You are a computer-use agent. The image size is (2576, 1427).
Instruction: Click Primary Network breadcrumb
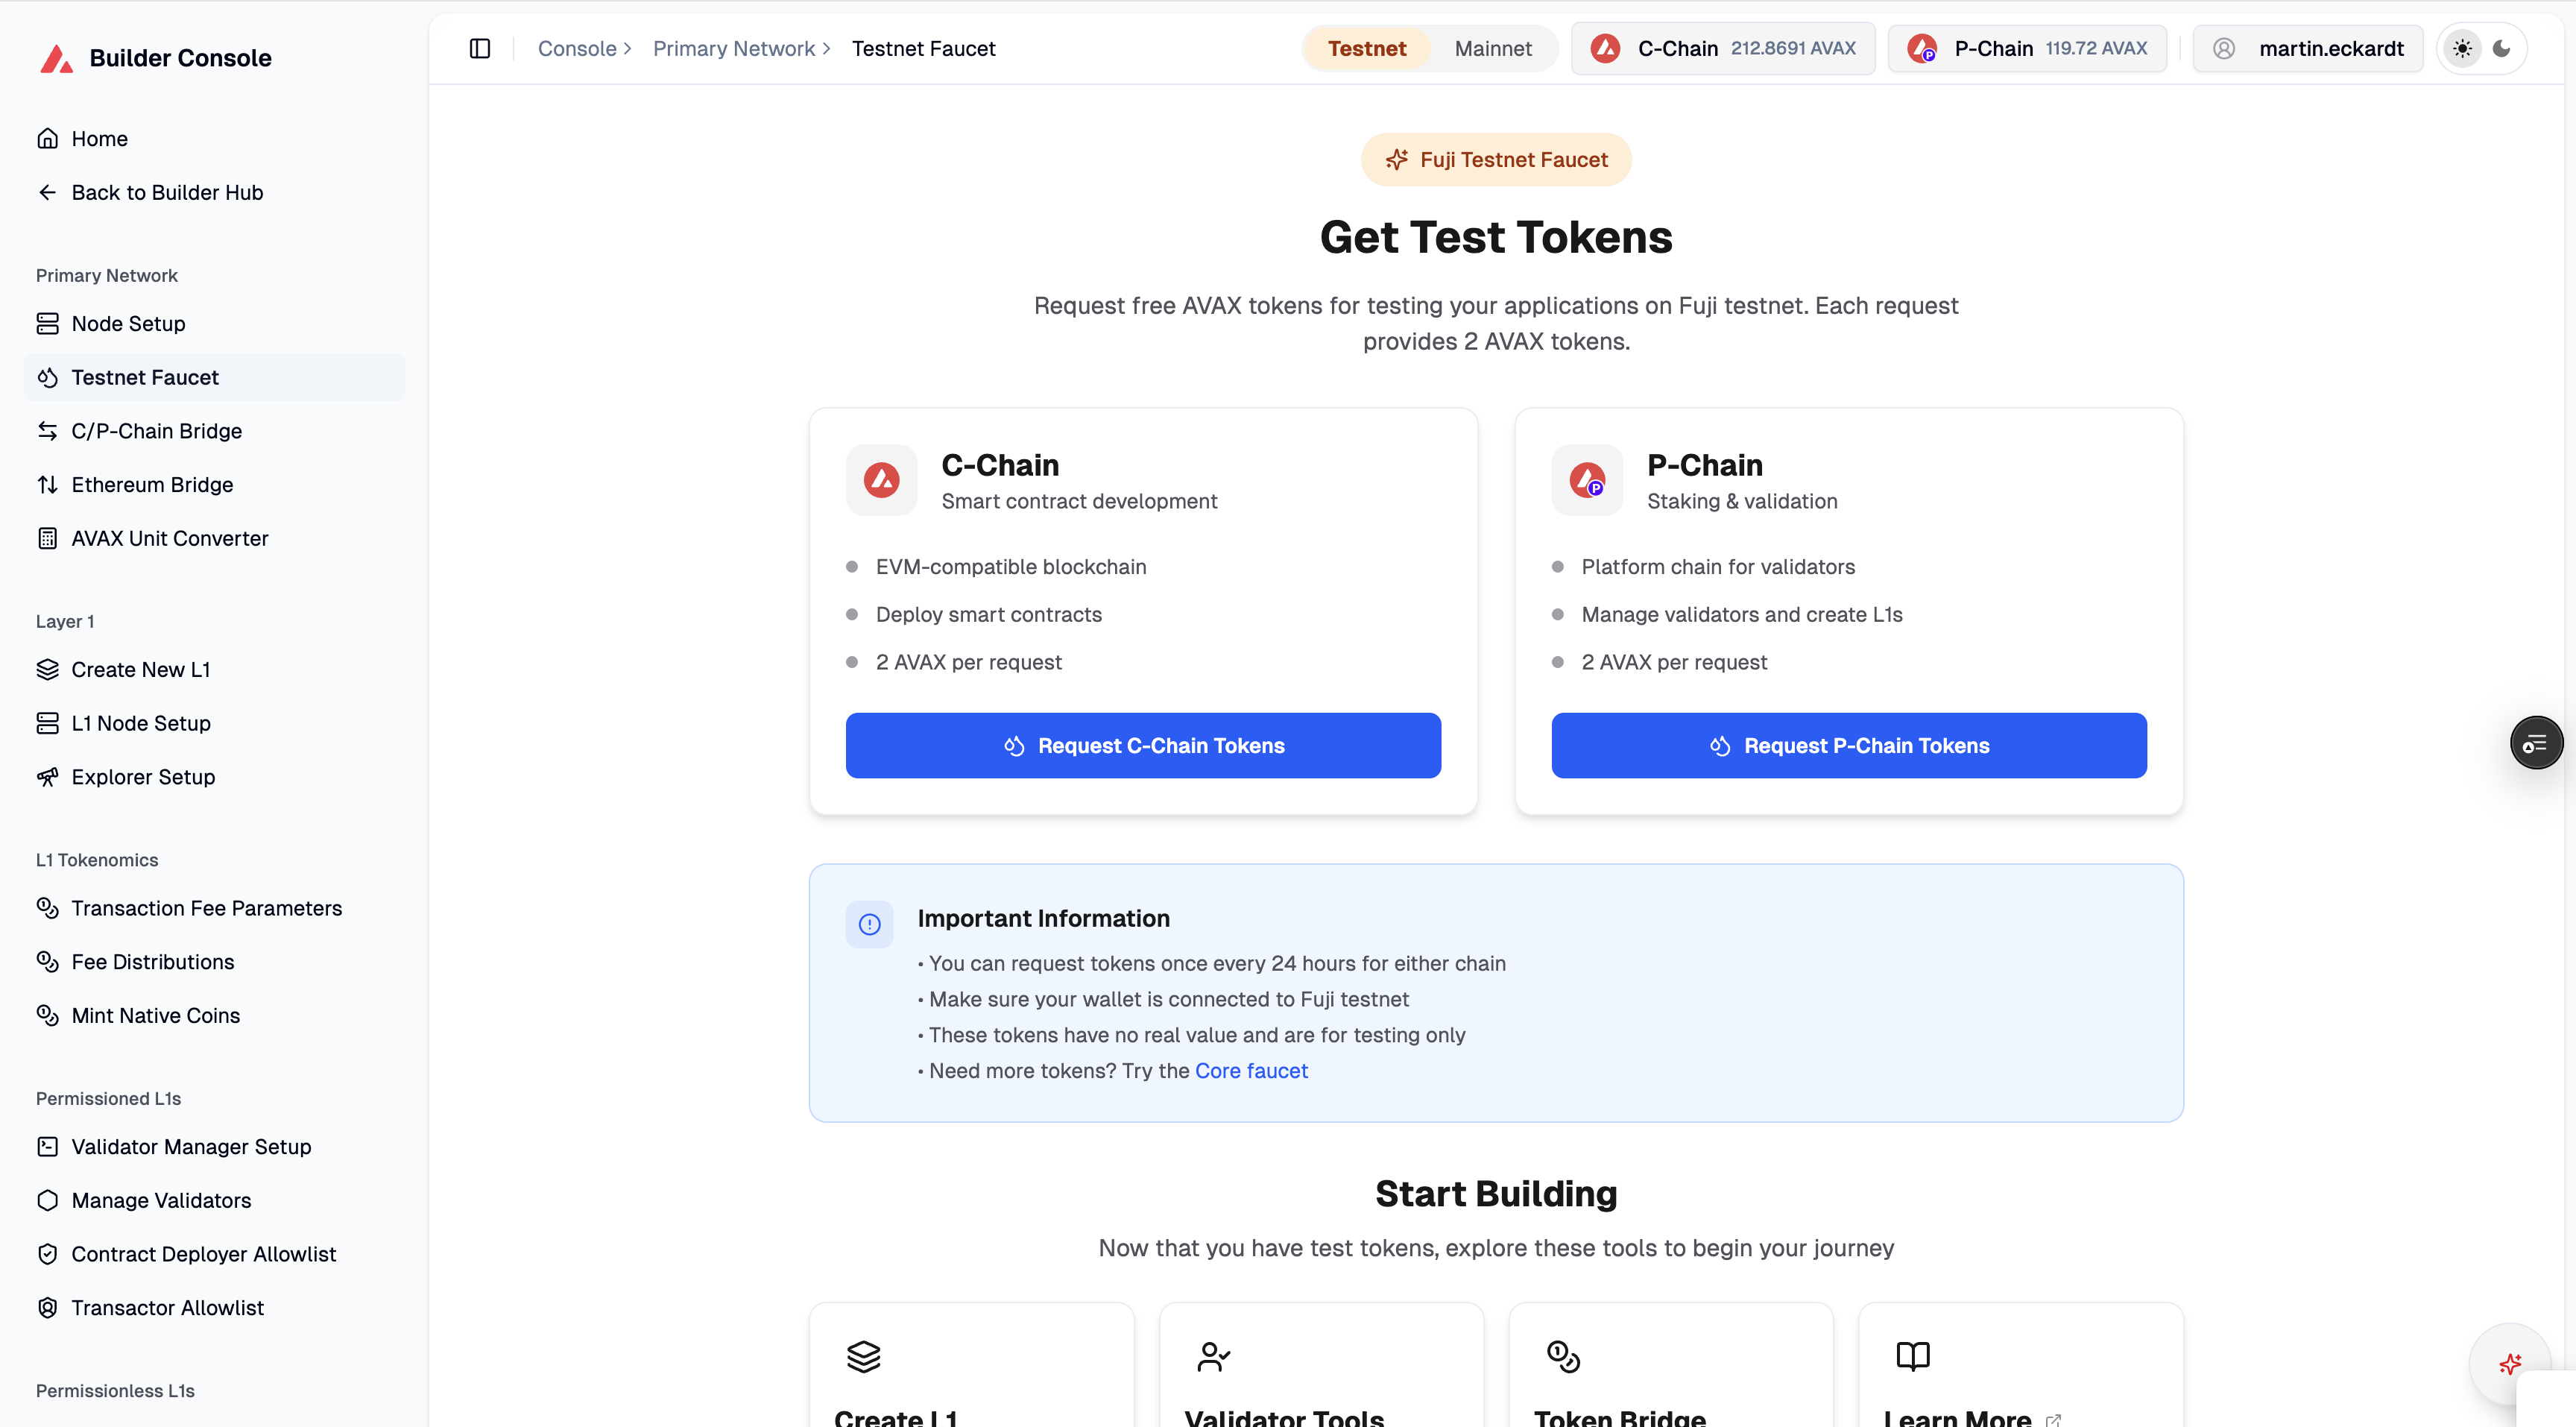pyautogui.click(x=733, y=48)
